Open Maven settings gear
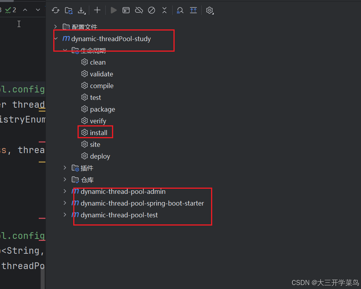This screenshot has height=289, width=361. click(209, 10)
